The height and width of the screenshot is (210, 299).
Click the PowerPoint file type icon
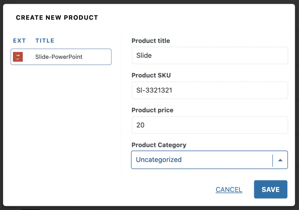tap(18, 57)
